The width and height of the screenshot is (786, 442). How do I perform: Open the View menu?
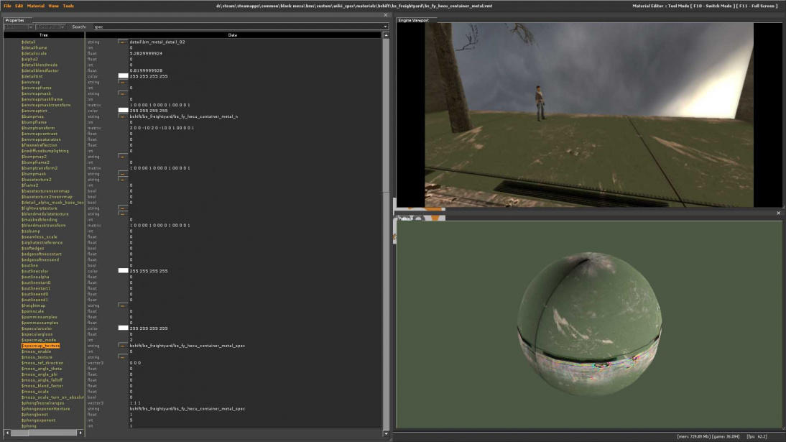(54, 6)
